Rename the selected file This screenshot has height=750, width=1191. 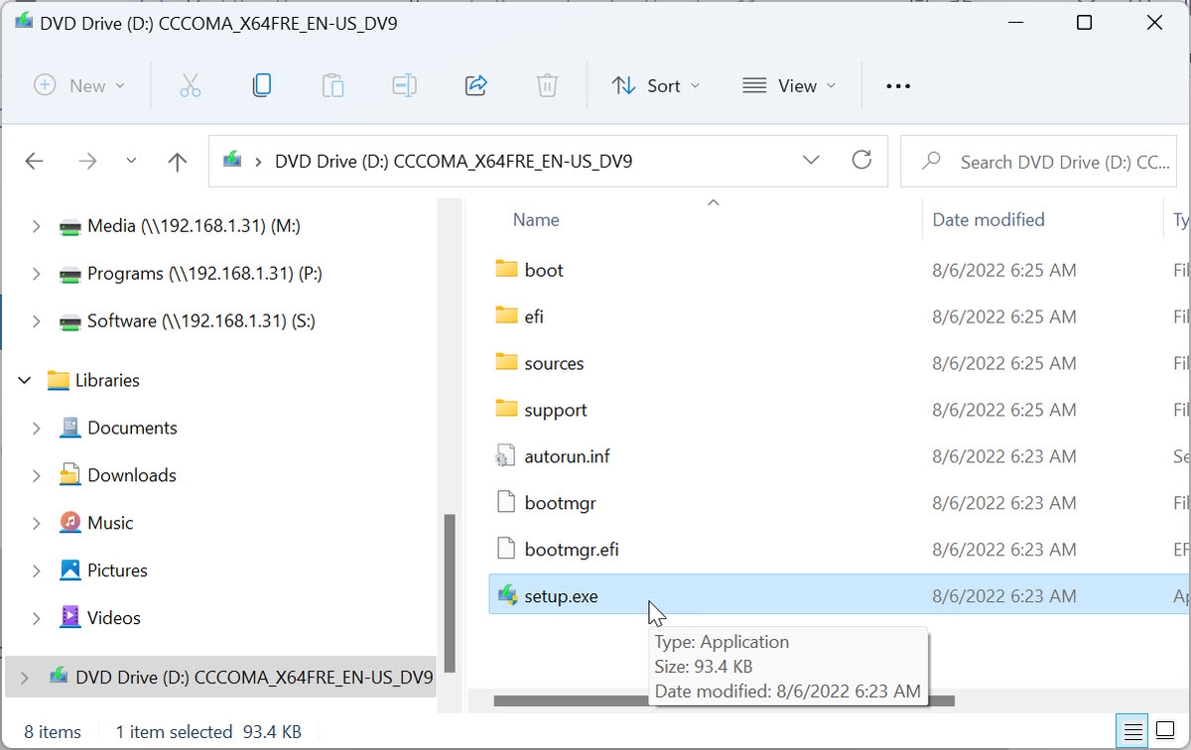[x=404, y=85]
